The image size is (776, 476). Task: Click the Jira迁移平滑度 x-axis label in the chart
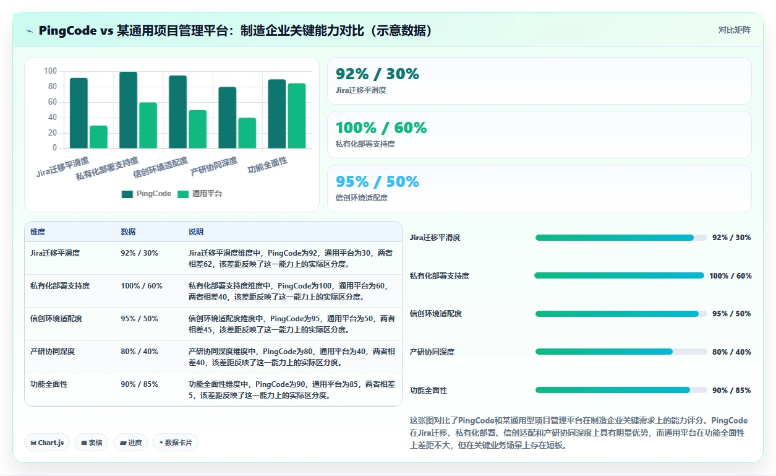tap(62, 167)
